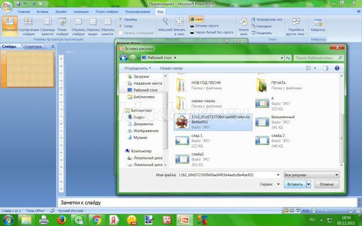The width and height of the screenshot is (362, 226).
Task: Open the Все рисунки file type dropdown
Action: [311, 175]
